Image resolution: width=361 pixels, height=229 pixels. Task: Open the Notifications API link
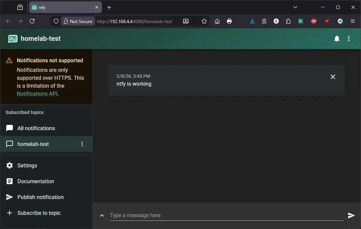click(x=37, y=94)
